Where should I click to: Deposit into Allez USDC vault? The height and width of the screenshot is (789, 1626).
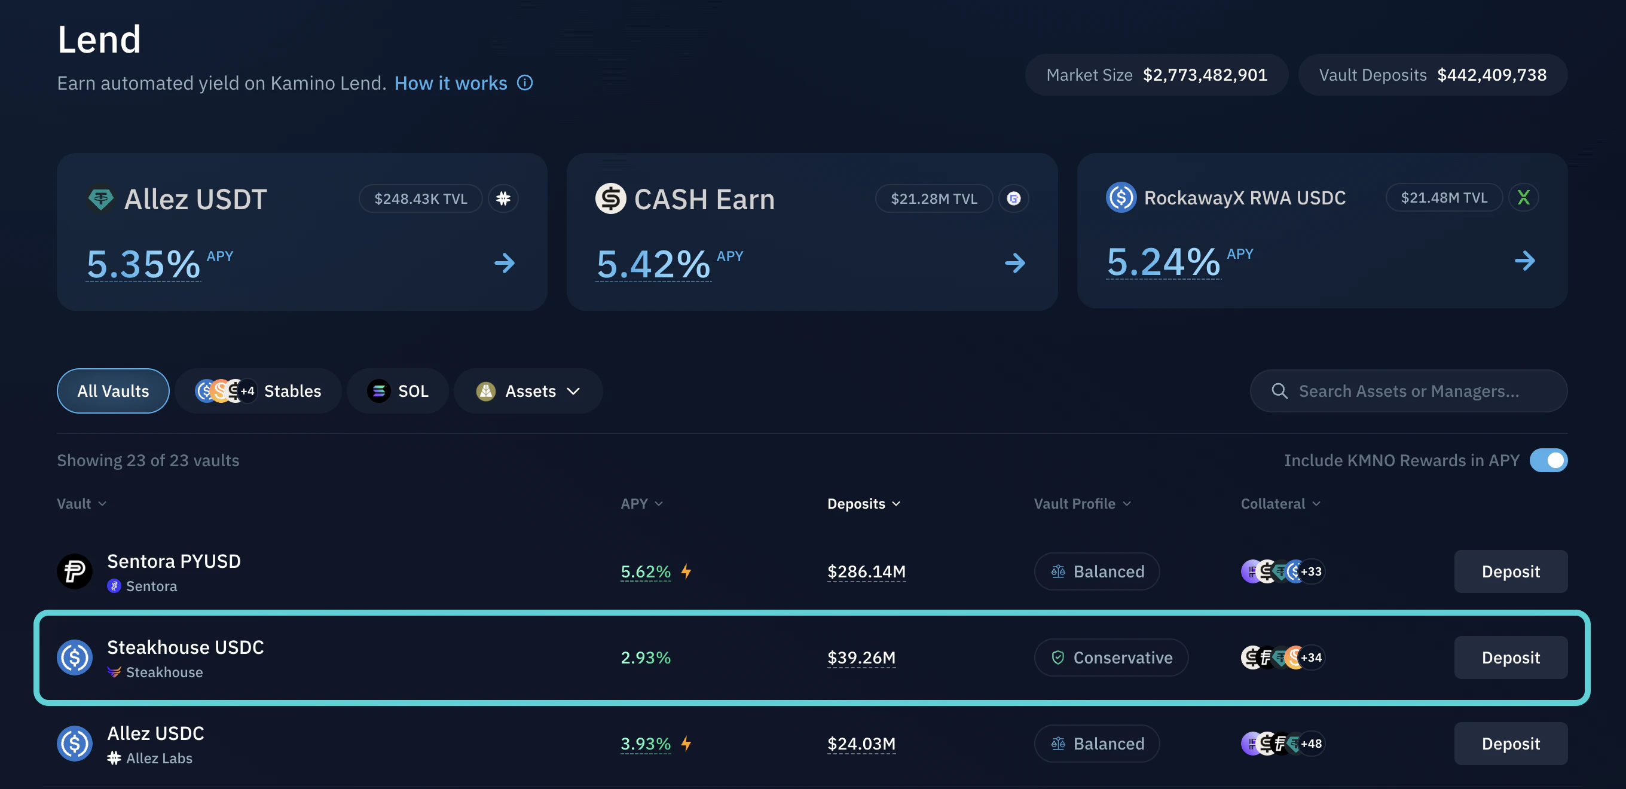(x=1511, y=743)
